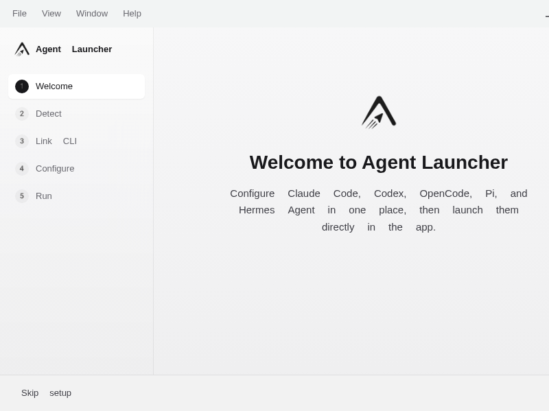Click the 'Agent Launcher' sidebar title text

[x=74, y=49]
